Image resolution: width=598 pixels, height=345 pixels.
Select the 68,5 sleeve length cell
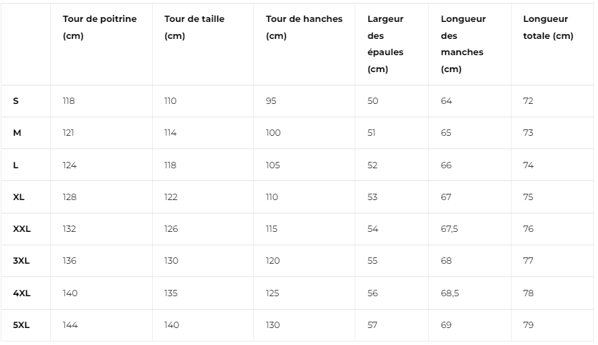click(449, 293)
